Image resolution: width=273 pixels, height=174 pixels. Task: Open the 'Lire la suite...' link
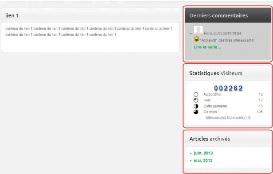point(207,47)
